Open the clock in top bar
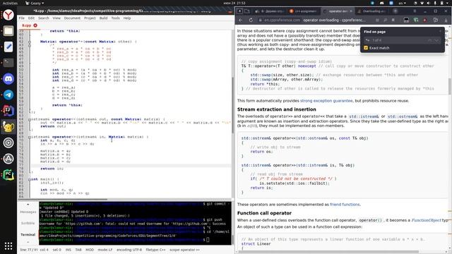 tap(234, 3)
